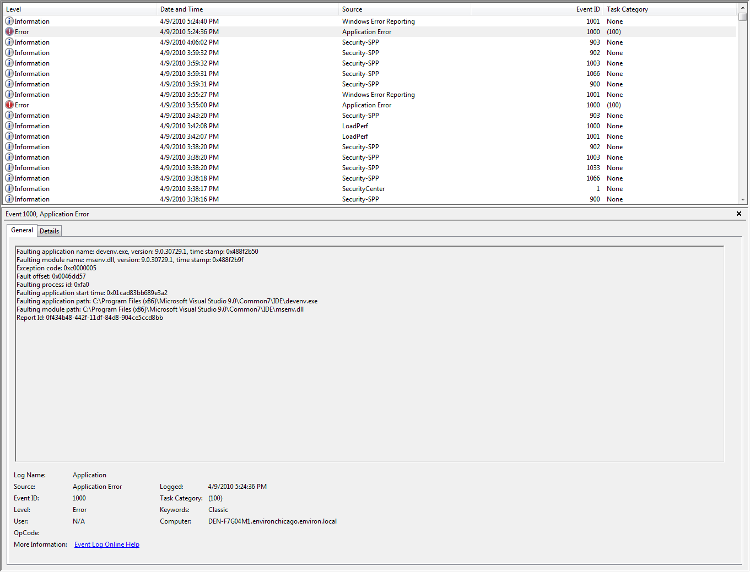
Task: Sort by Date and Time column
Action: pos(248,9)
